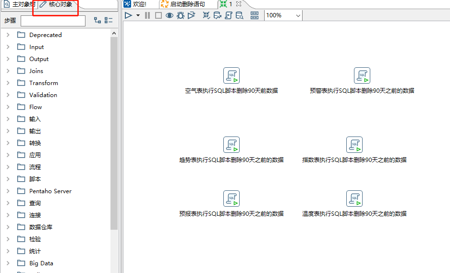Expand the 输出 folder
This screenshot has height=273, width=450.
(x=8, y=131)
